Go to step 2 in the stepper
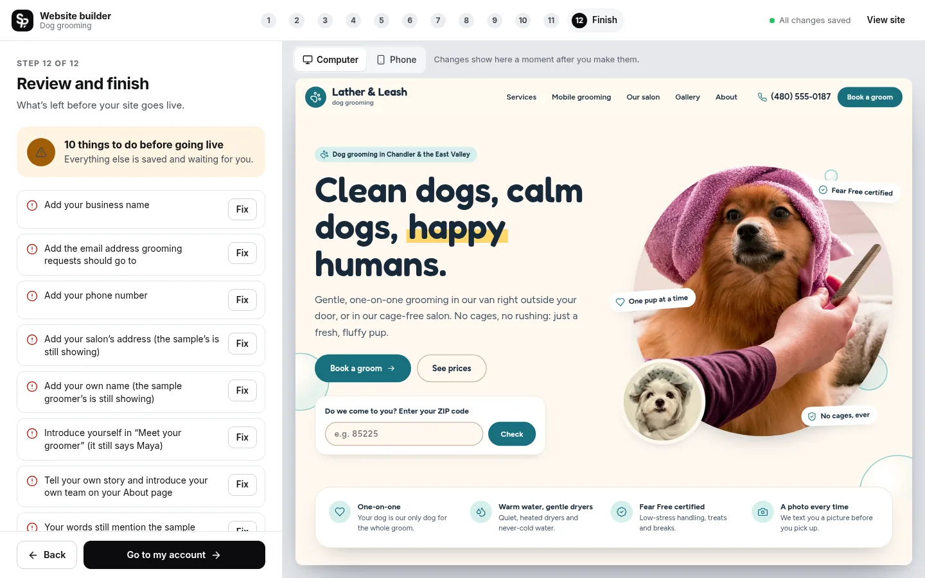The height and width of the screenshot is (578, 925). click(297, 21)
